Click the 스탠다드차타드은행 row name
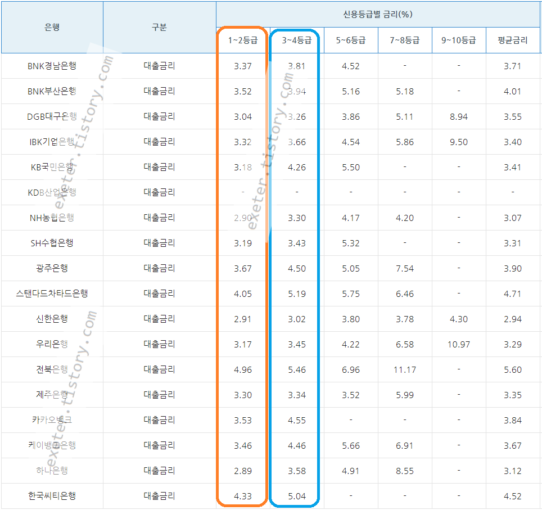This screenshot has width=542, height=510. [52, 294]
